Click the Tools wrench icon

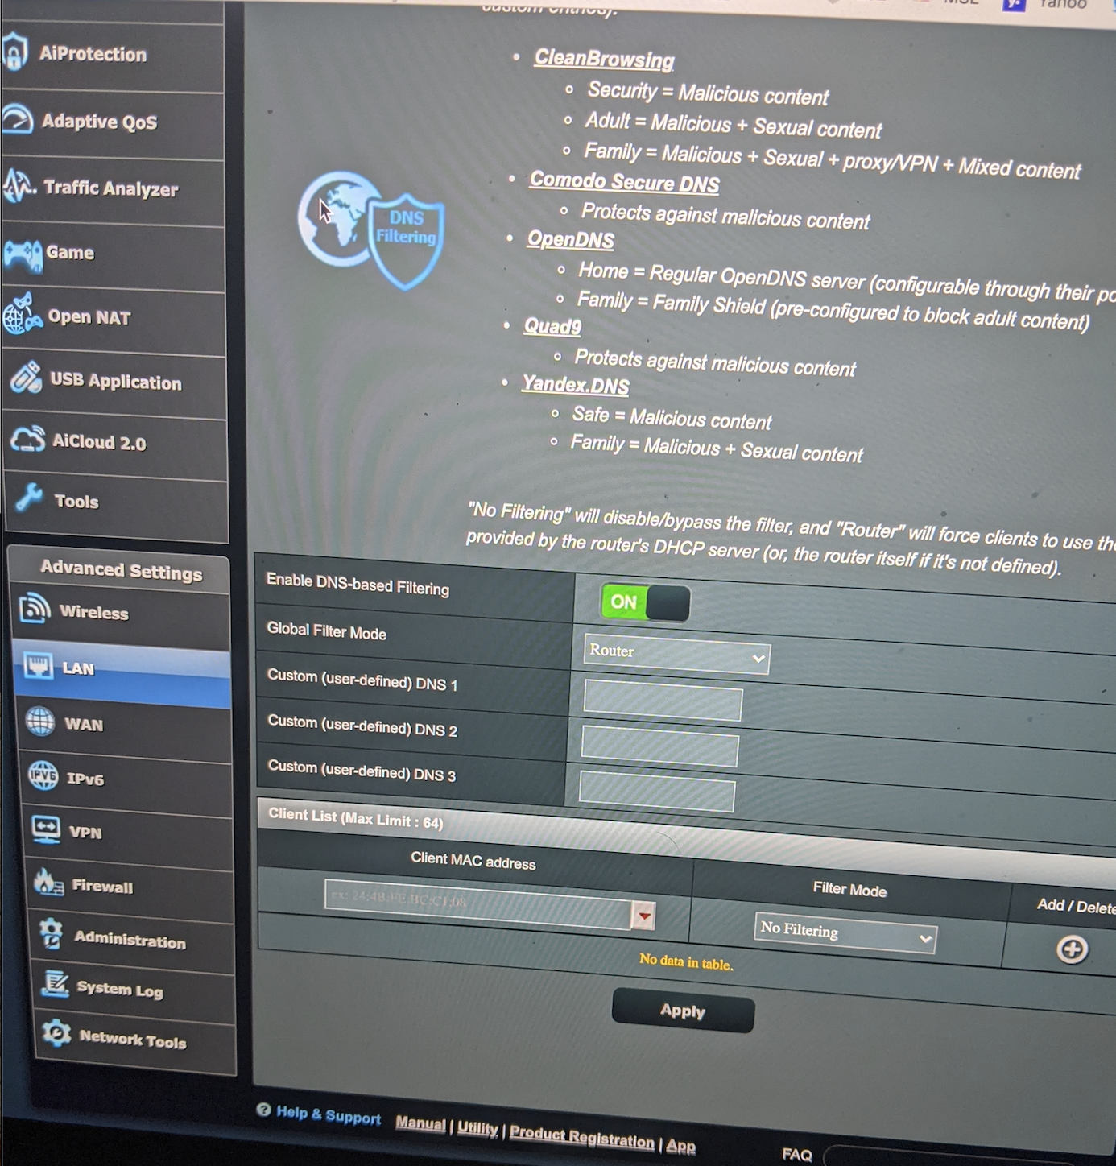[x=30, y=498]
